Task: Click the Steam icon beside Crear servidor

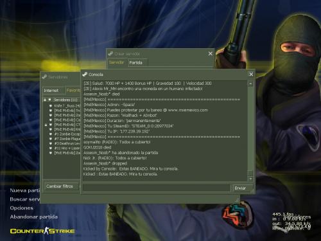Action: pos(110,53)
